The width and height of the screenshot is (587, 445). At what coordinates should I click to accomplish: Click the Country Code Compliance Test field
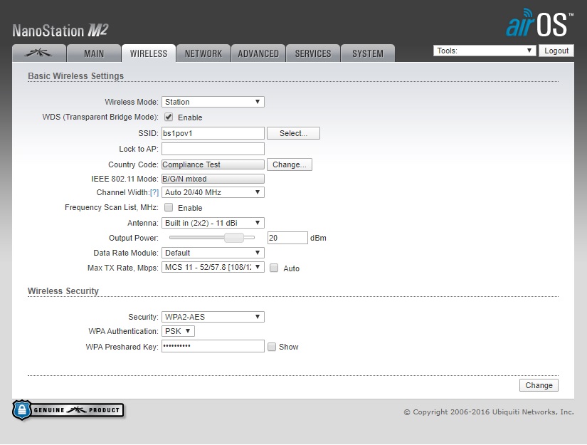pos(213,164)
